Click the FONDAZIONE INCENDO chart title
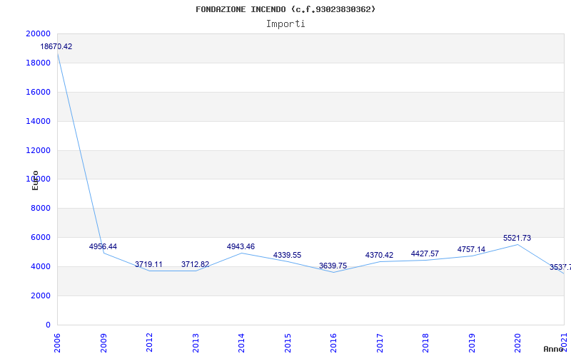Viewport: 571px width, 356px height. coord(285,9)
